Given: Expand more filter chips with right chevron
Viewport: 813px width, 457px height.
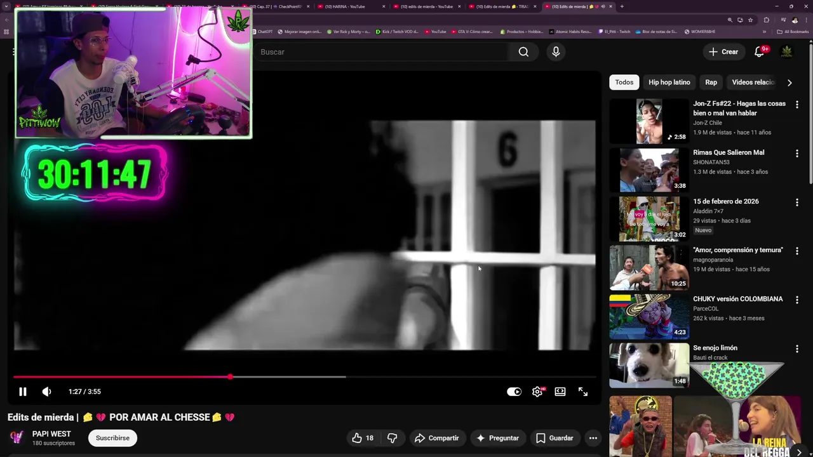Looking at the screenshot, I should pyautogui.click(x=789, y=83).
